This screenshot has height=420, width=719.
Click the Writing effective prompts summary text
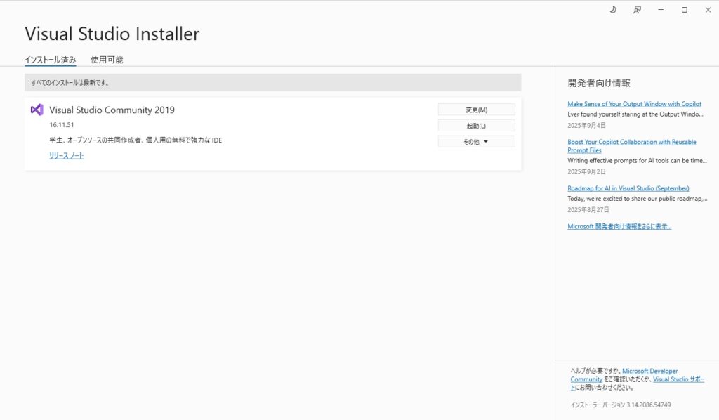tap(637, 160)
